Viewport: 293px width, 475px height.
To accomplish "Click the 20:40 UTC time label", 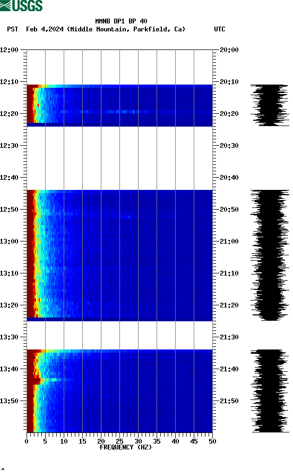I will [229, 178].
